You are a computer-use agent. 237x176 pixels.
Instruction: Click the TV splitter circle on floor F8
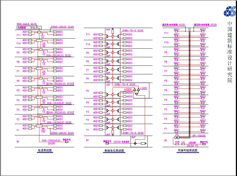click(x=113, y=61)
